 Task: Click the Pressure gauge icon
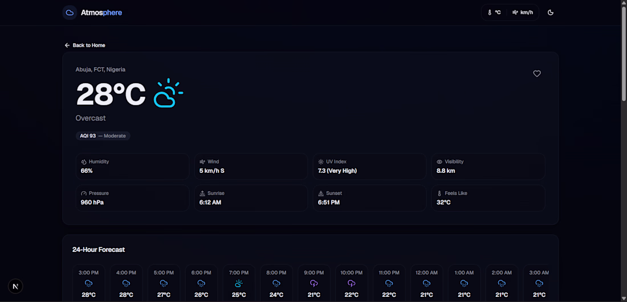click(84, 193)
